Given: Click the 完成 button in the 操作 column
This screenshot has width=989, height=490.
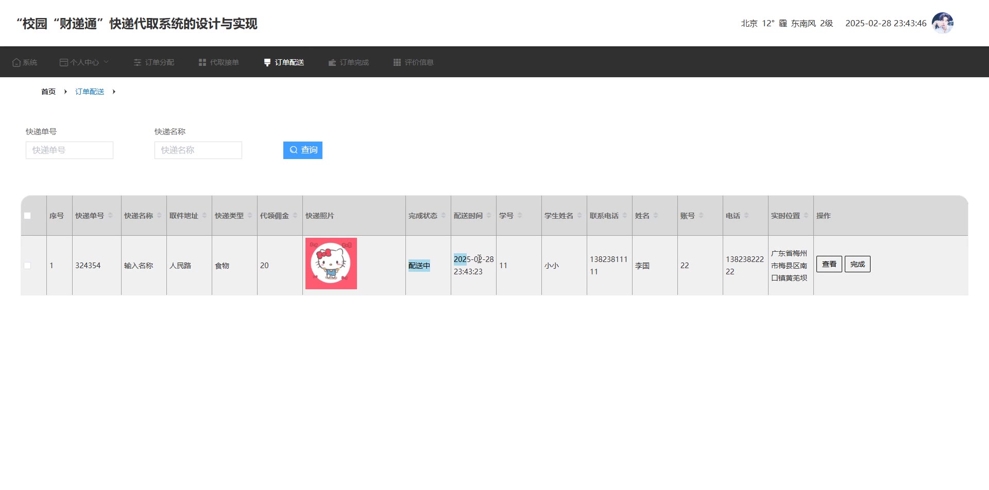Looking at the screenshot, I should pyautogui.click(x=858, y=264).
